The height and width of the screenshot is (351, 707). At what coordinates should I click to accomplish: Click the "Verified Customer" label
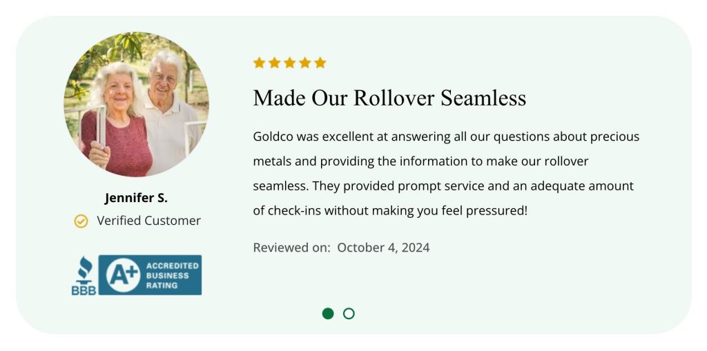[x=148, y=221]
